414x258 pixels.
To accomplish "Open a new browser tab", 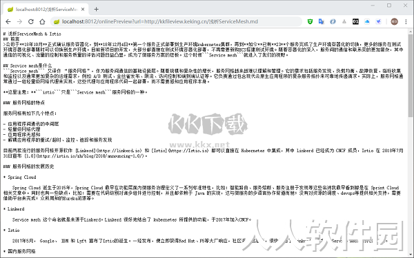I will coord(97,9).
